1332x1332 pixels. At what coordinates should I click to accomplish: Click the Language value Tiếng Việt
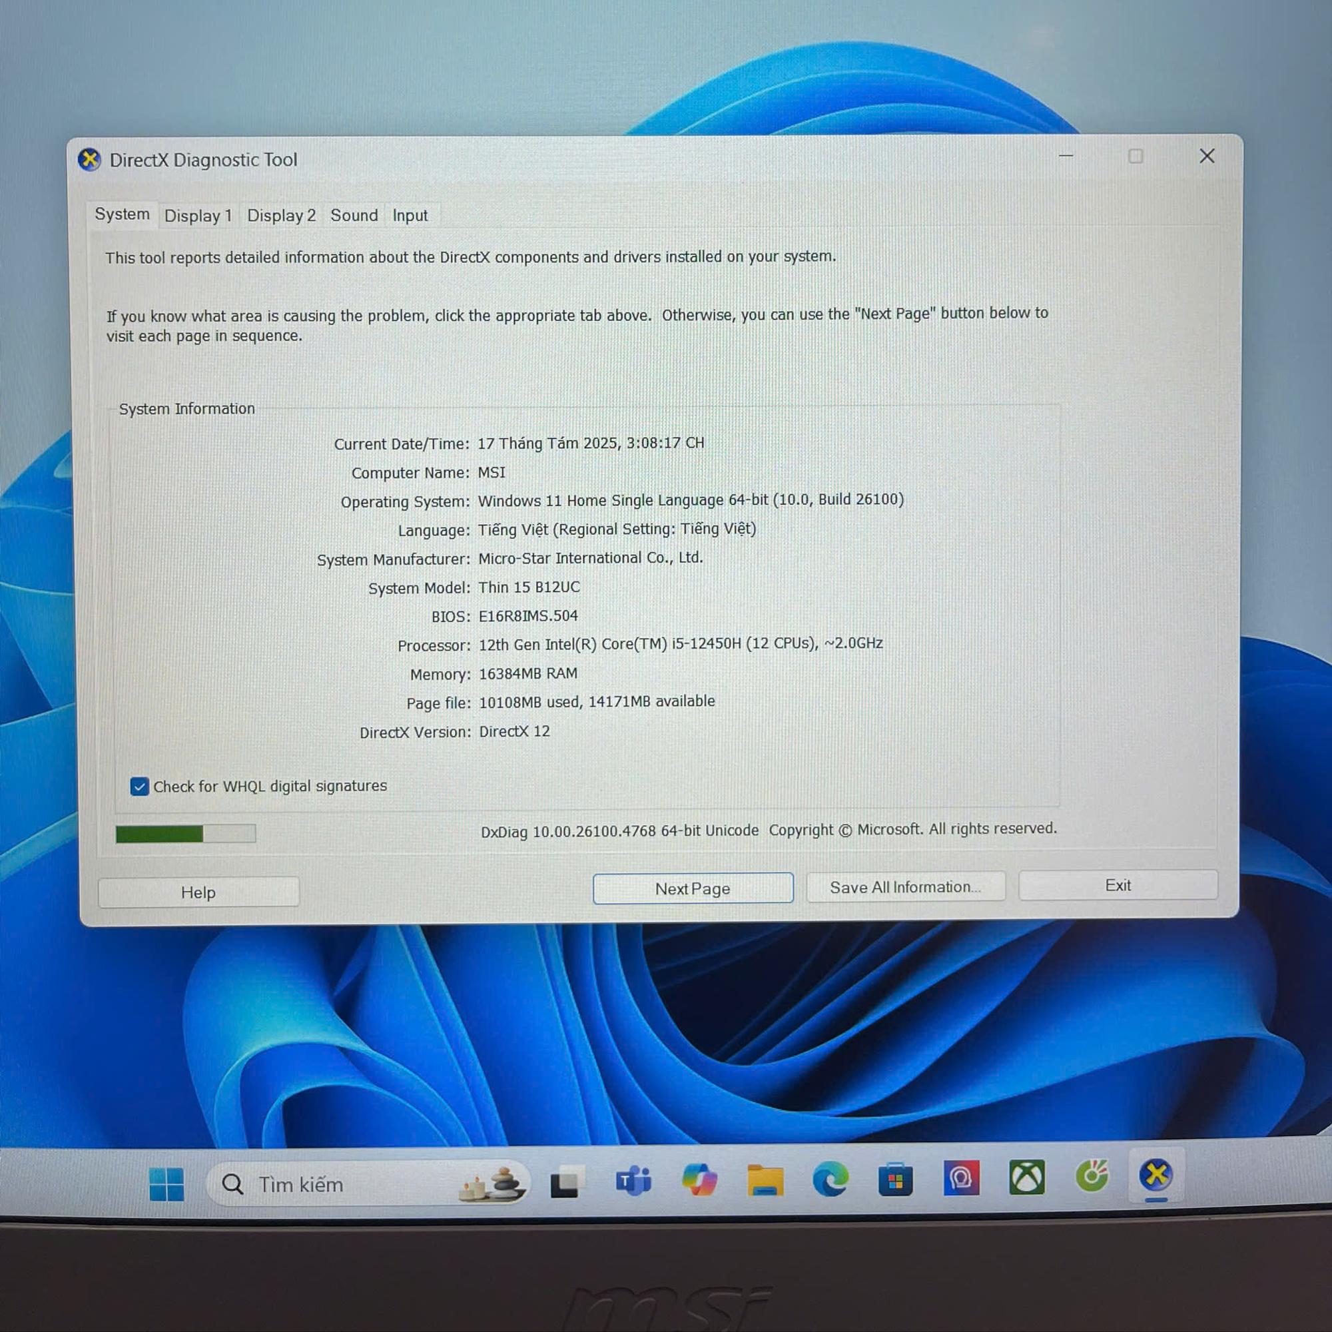click(617, 529)
